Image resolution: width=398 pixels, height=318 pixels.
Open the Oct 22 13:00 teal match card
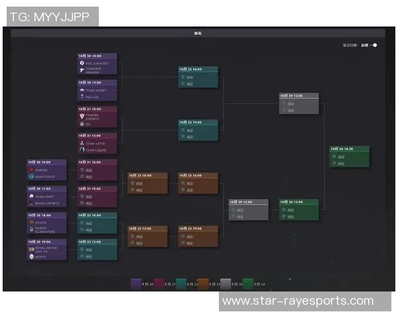click(98, 250)
